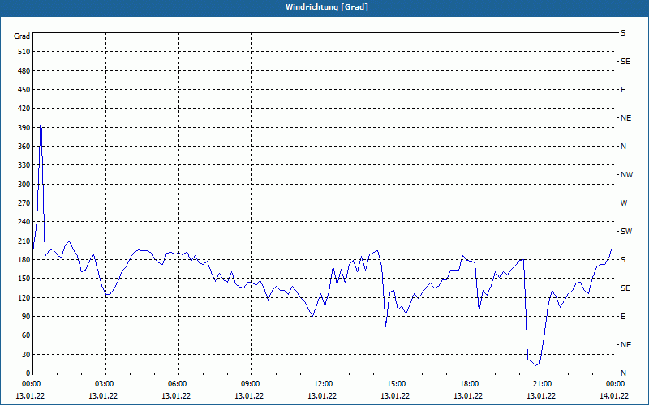
Task: Click the lowest dip of the line before 21:00
Action: (x=536, y=365)
